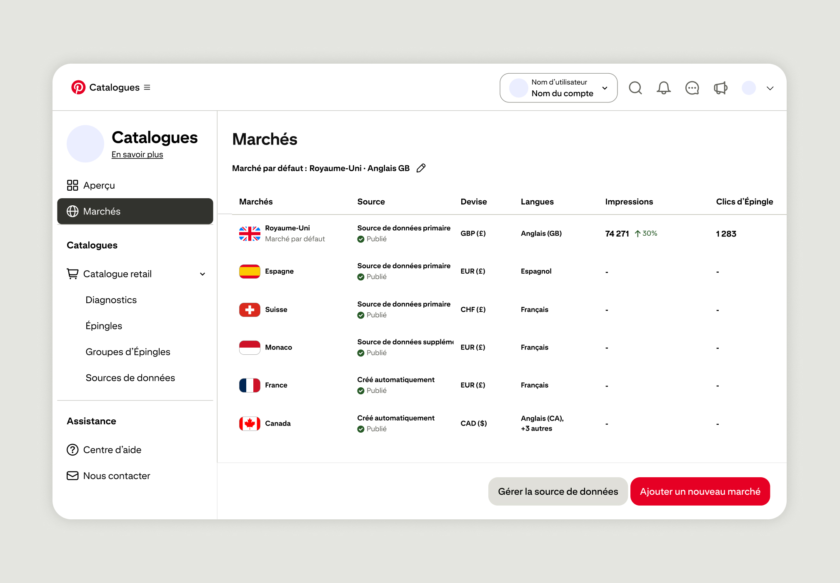Click the Catalogues sidebar avatar circle
The height and width of the screenshot is (583, 840).
point(85,144)
